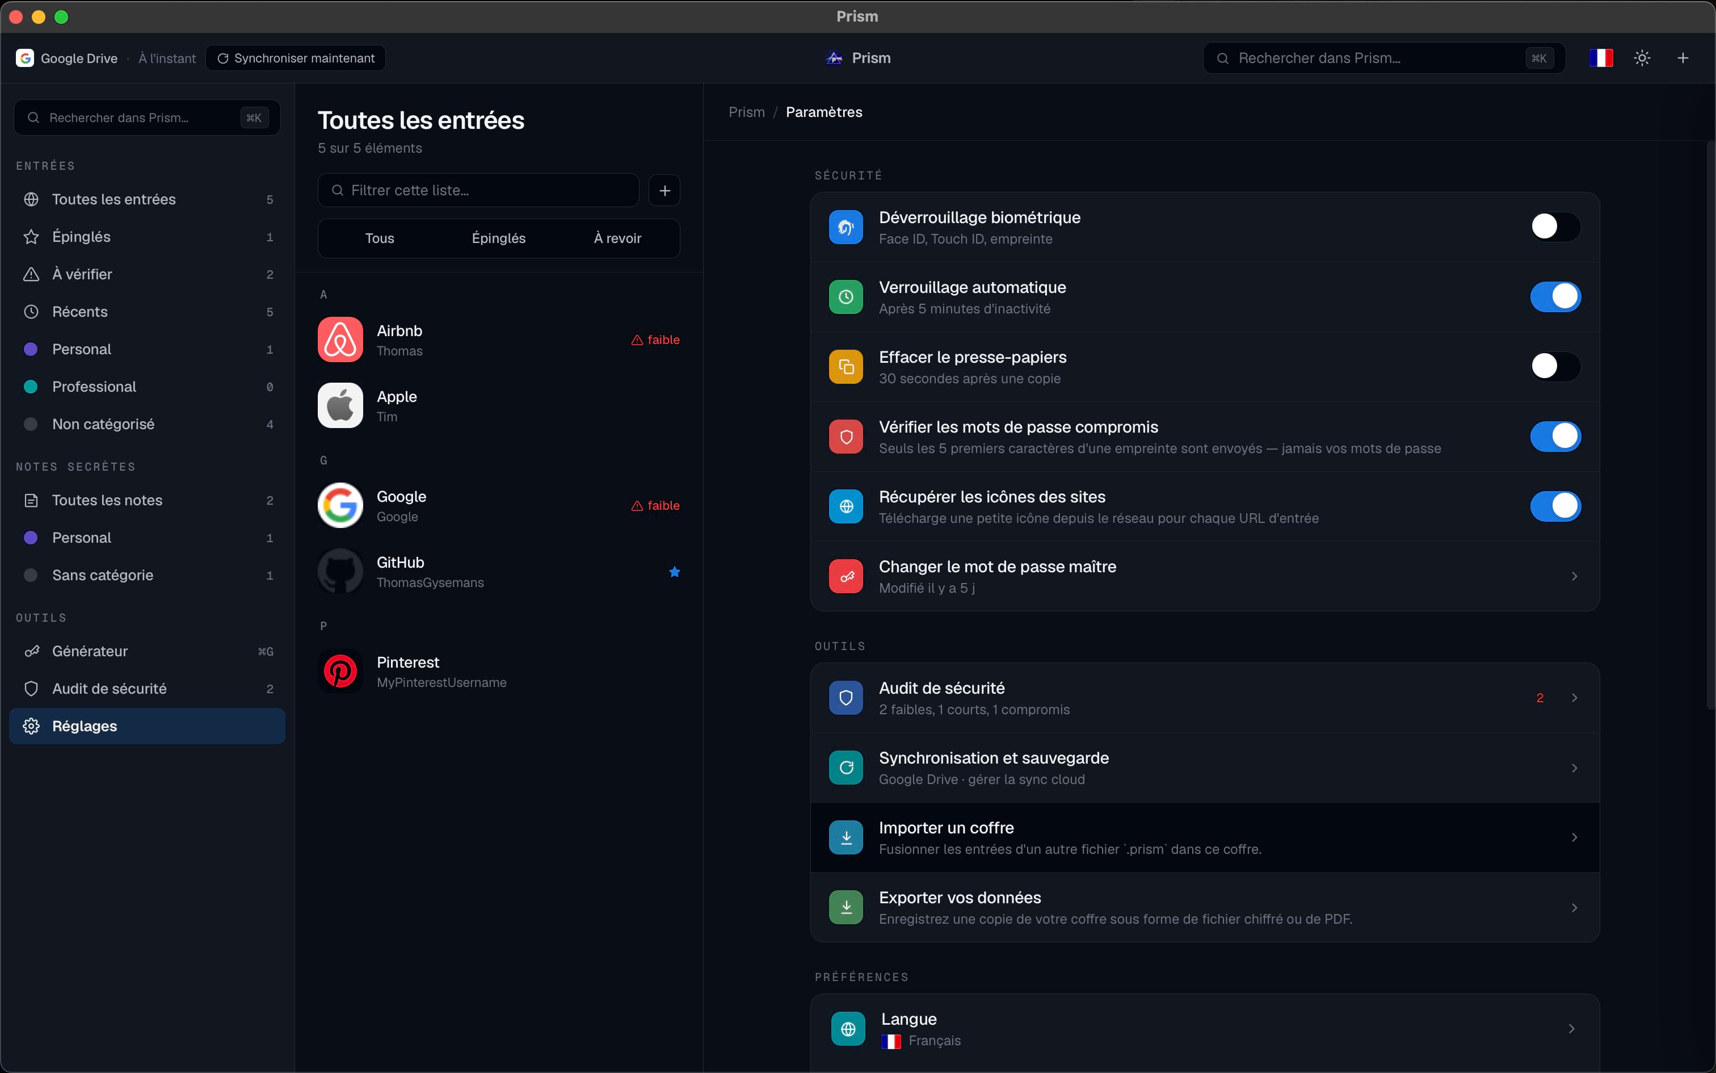Open Épinglés in the sidebar
Image resolution: width=1716 pixels, height=1073 pixels.
(148, 237)
